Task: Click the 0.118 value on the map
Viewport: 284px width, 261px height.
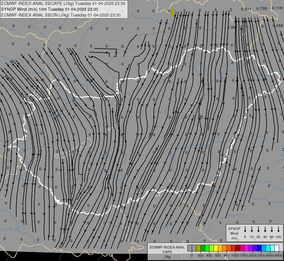Action: point(277,8)
